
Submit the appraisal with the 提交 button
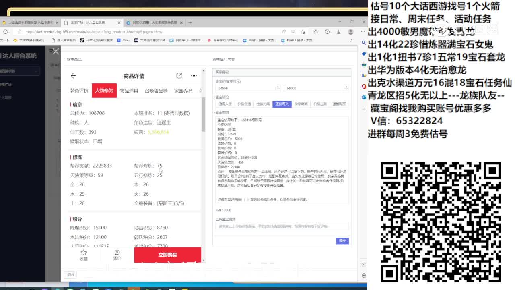tap(342, 241)
